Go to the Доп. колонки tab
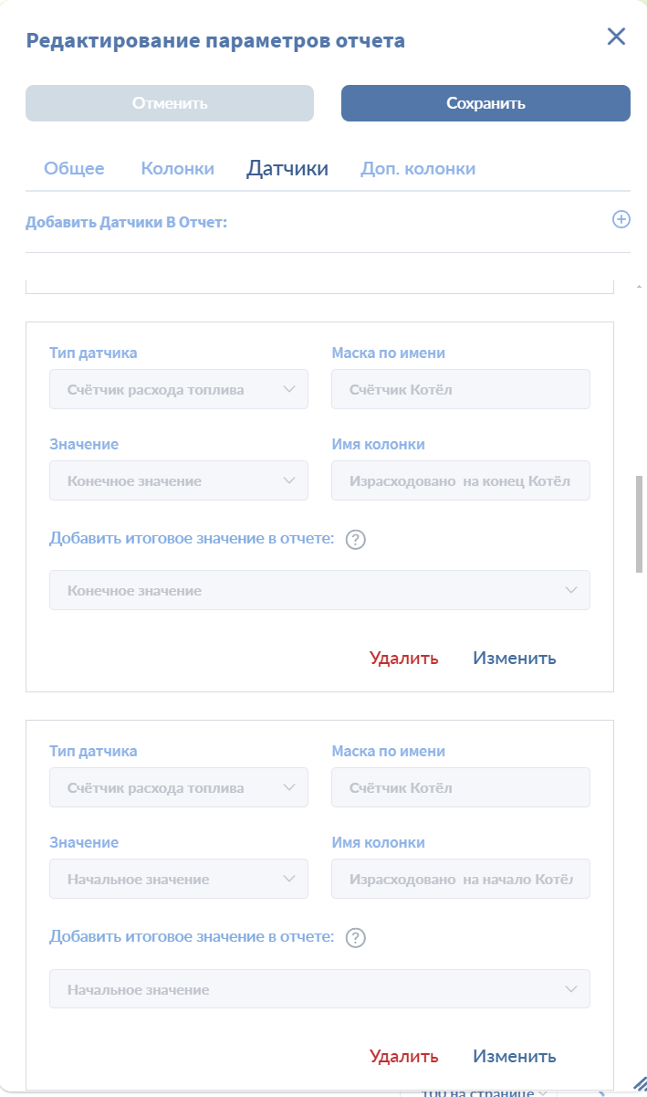647x1097 pixels. tap(418, 169)
